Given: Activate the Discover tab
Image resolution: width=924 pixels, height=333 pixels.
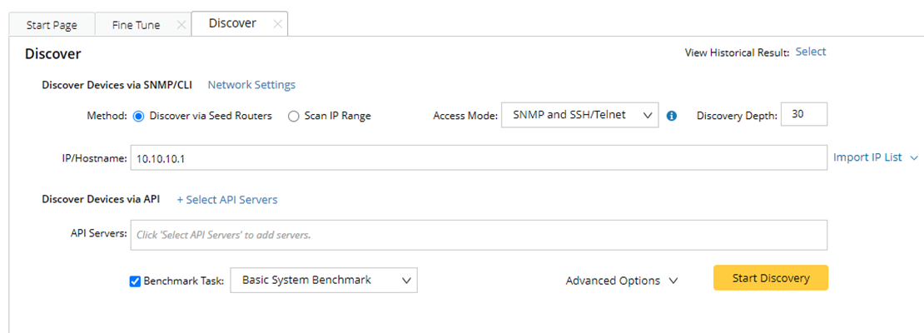Looking at the screenshot, I should click(x=232, y=23).
